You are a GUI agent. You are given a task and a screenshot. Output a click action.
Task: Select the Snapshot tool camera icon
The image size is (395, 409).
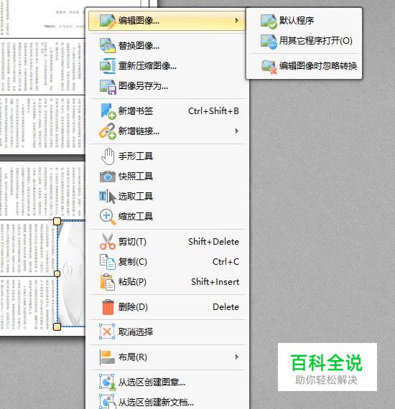107,177
